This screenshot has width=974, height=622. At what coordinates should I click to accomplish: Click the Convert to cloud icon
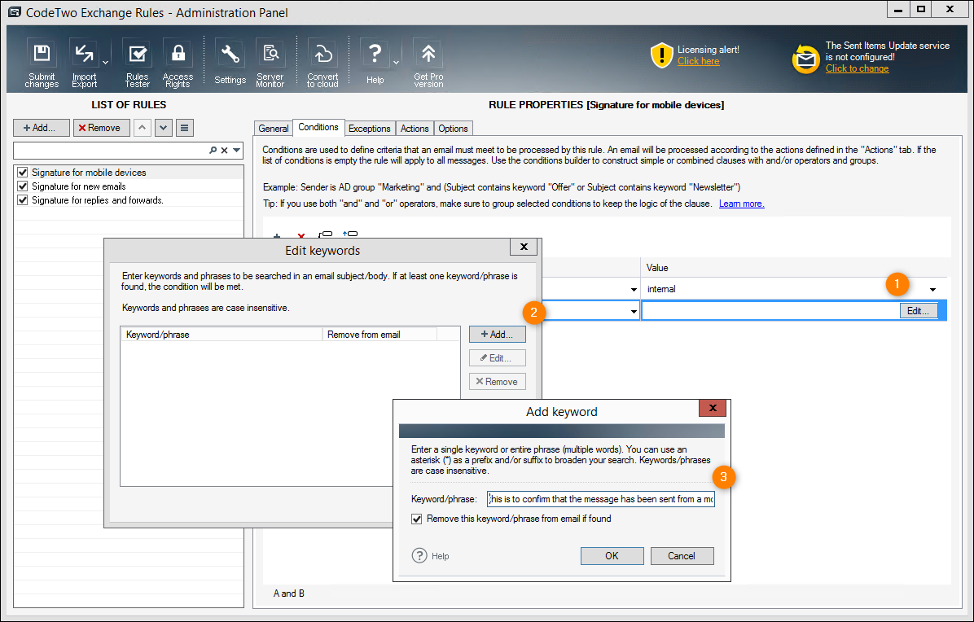point(322,64)
